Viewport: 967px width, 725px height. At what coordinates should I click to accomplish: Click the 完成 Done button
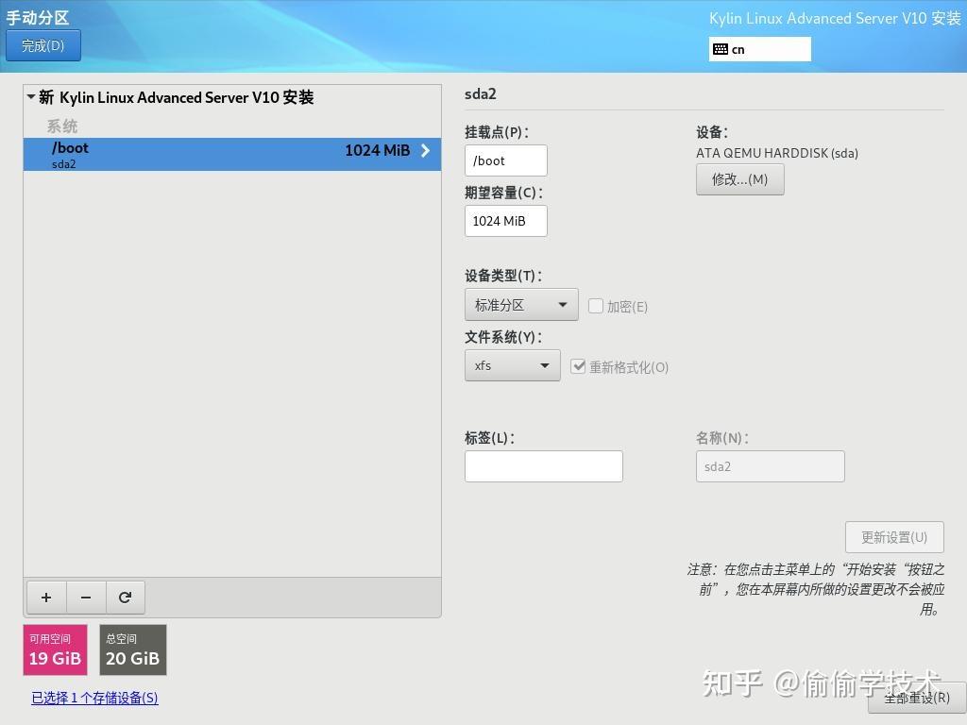(42, 44)
